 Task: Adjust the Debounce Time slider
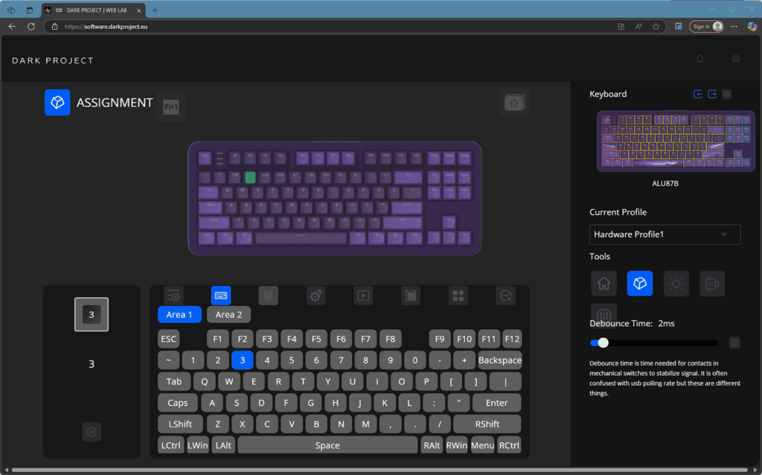coord(653,342)
